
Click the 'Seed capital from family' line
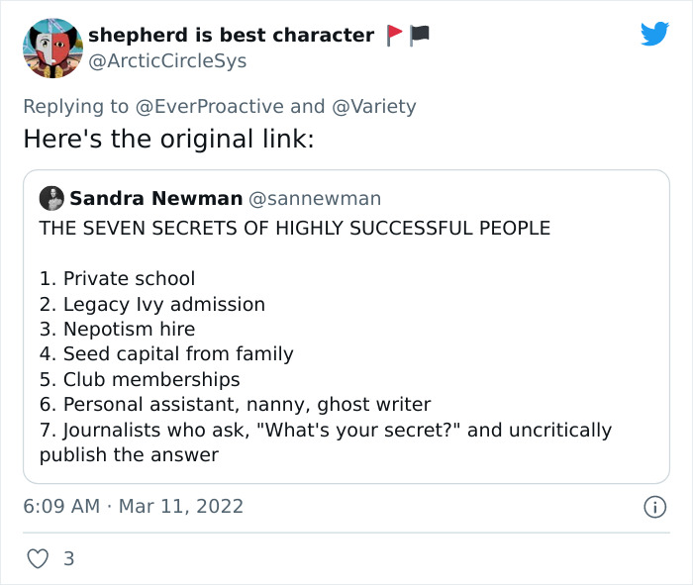(x=166, y=354)
